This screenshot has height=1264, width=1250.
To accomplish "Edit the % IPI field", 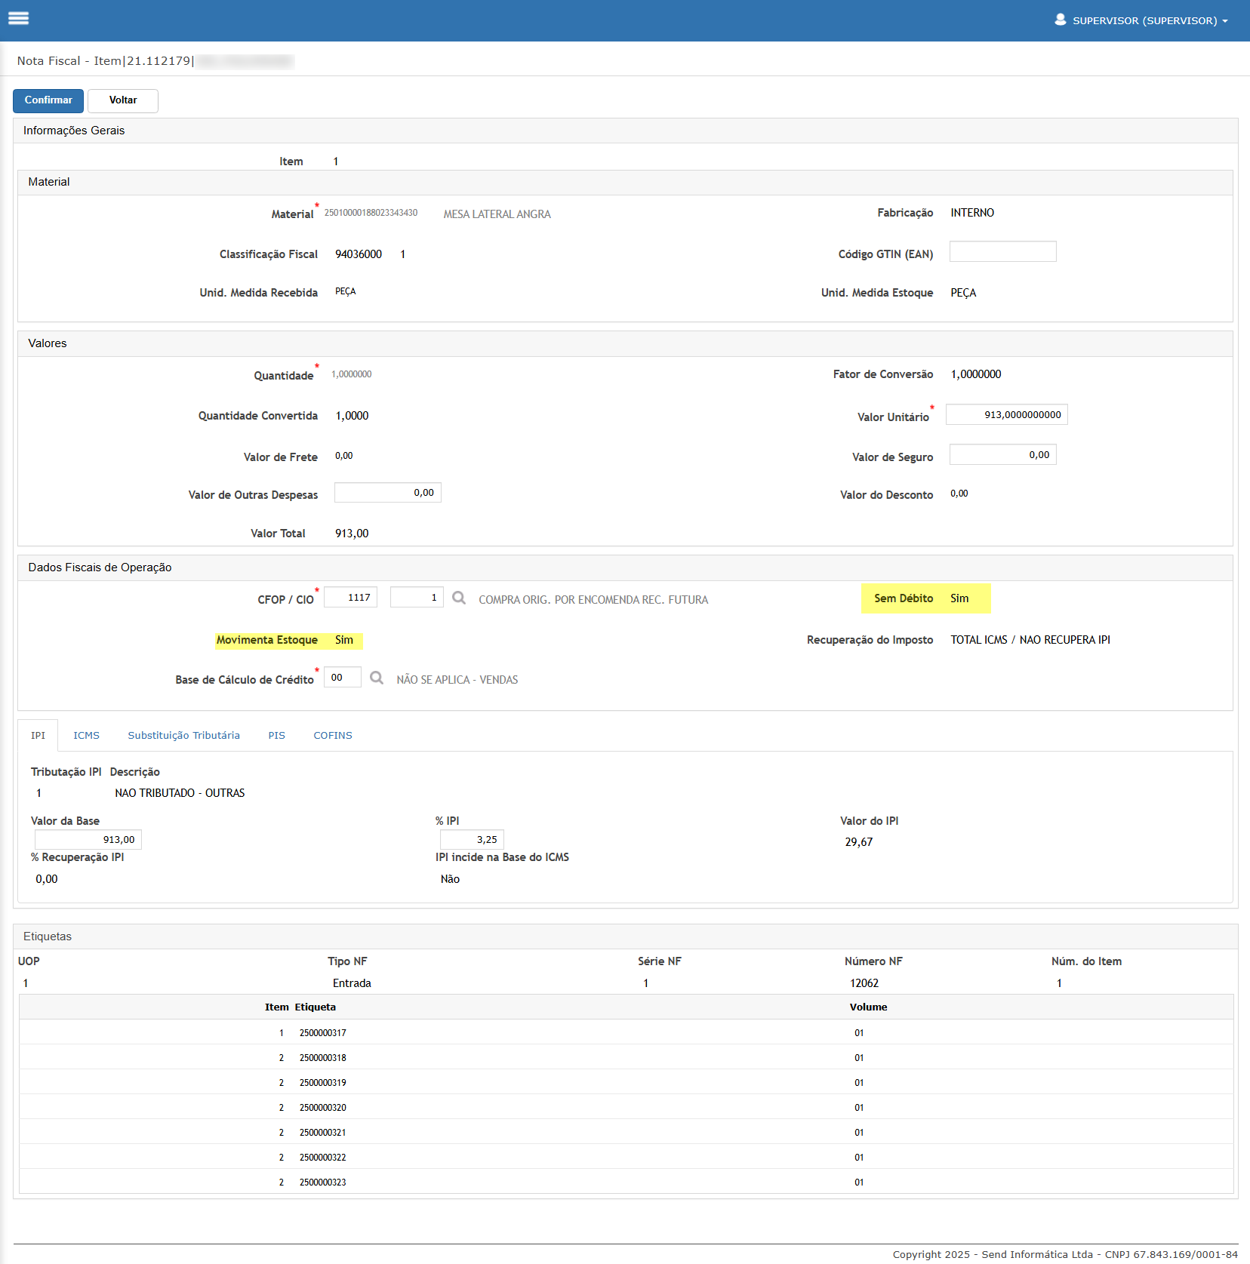I will [x=472, y=839].
